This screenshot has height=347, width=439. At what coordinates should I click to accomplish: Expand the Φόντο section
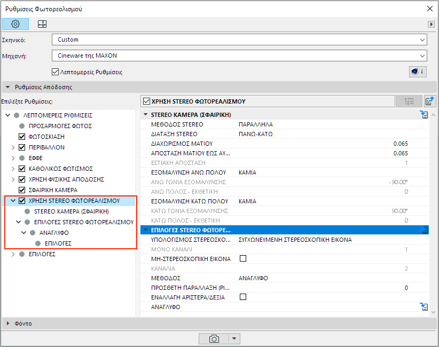click(x=8, y=323)
